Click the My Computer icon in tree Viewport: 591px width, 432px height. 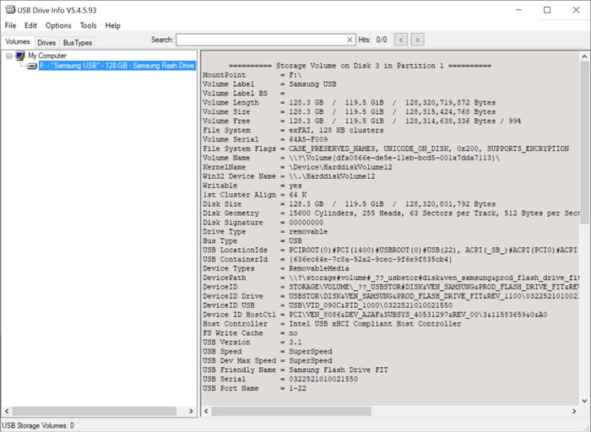19,56
